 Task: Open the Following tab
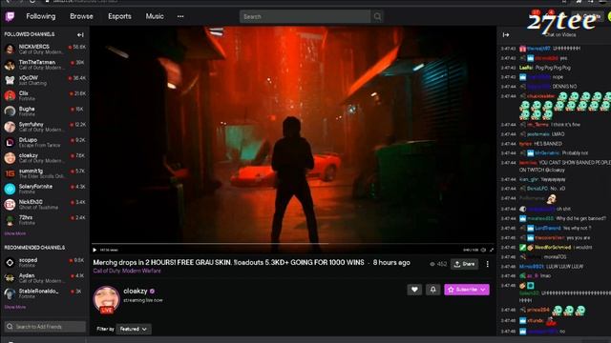(41, 16)
